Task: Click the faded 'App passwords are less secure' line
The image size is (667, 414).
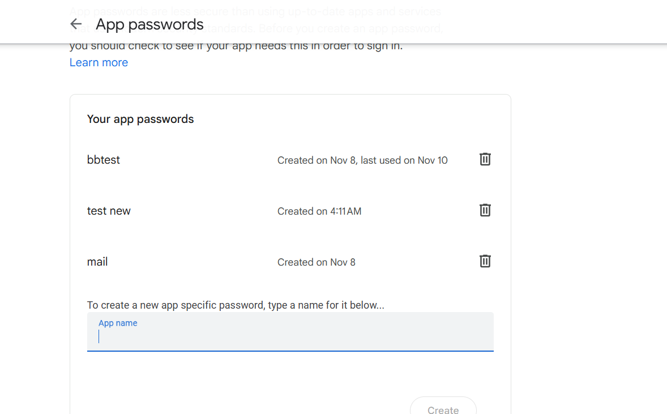Action: click(x=255, y=11)
